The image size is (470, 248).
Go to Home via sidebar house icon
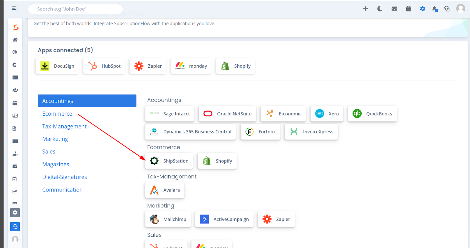coord(15,40)
